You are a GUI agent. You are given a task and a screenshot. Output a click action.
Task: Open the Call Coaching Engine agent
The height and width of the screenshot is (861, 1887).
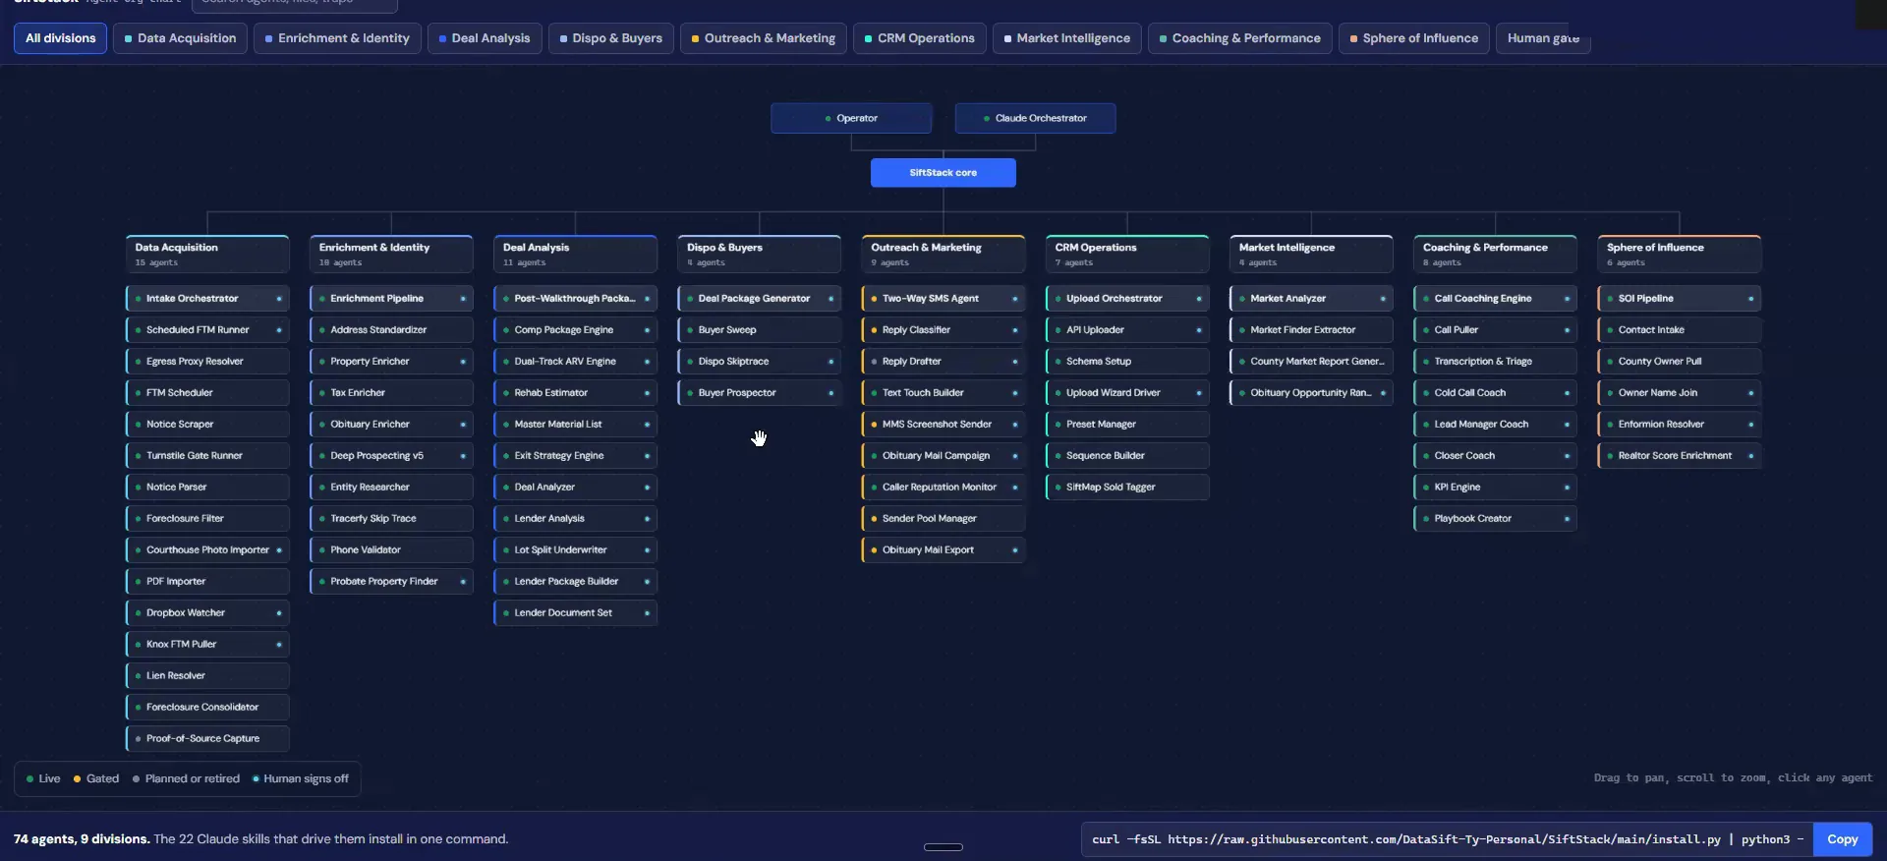point(1495,299)
